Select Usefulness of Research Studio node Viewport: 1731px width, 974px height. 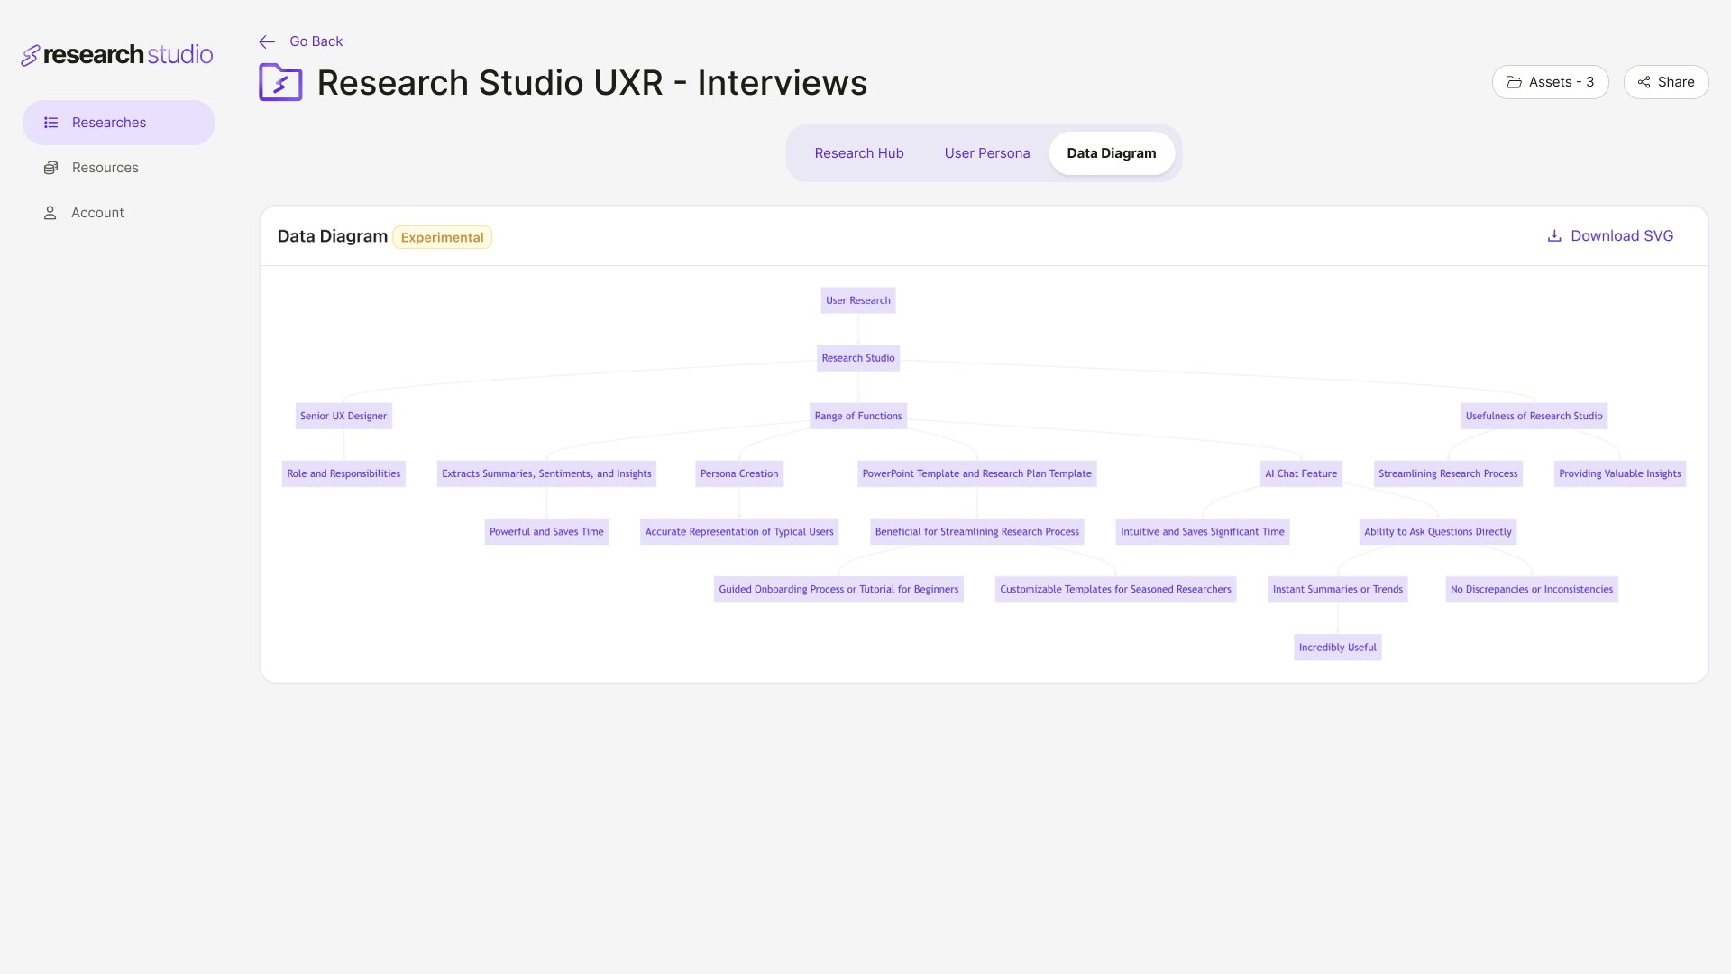point(1534,416)
